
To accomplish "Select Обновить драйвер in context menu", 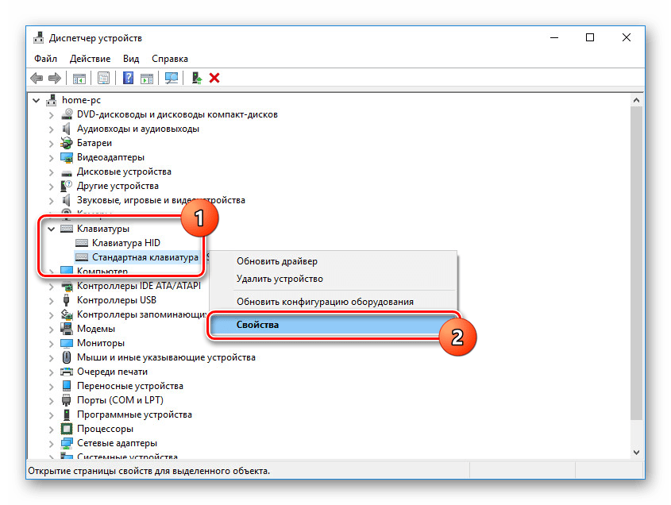I will point(276,261).
